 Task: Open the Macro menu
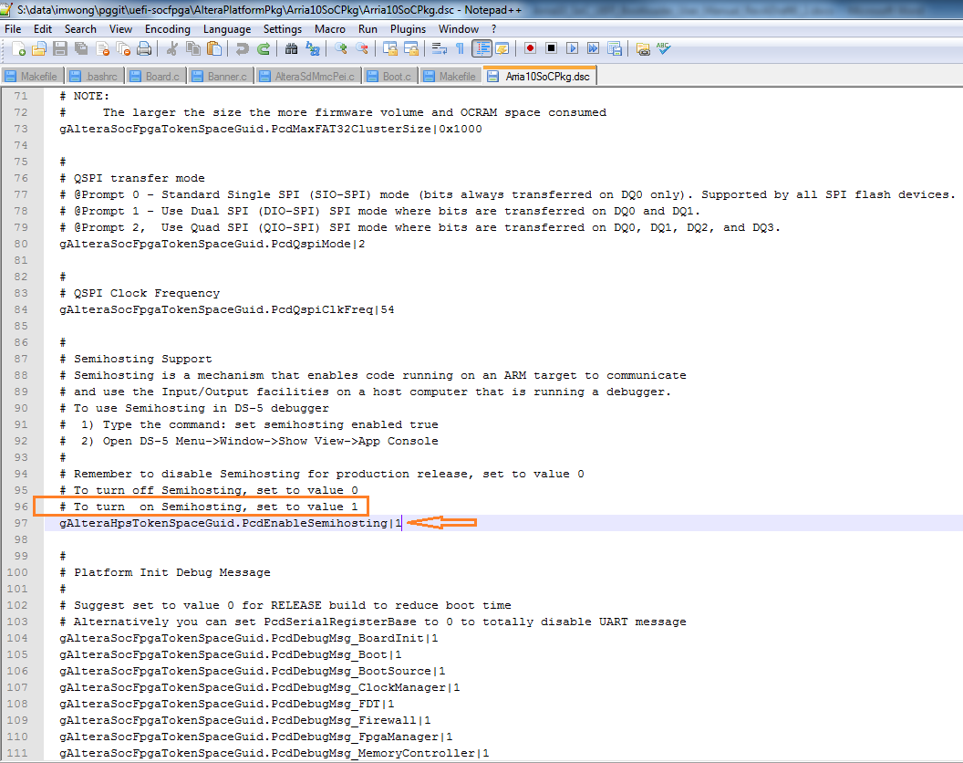click(x=330, y=29)
